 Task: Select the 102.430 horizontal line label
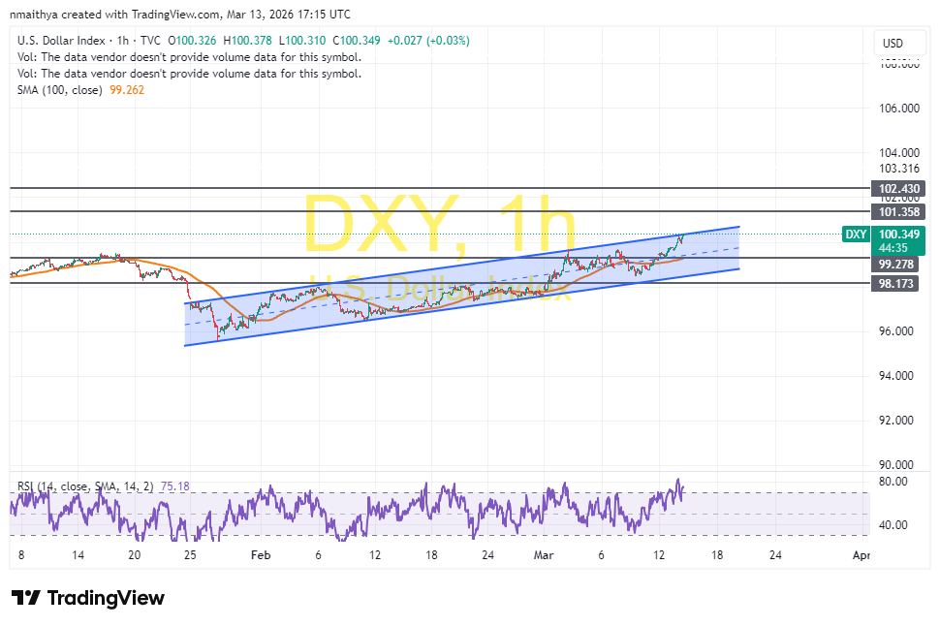pos(898,189)
